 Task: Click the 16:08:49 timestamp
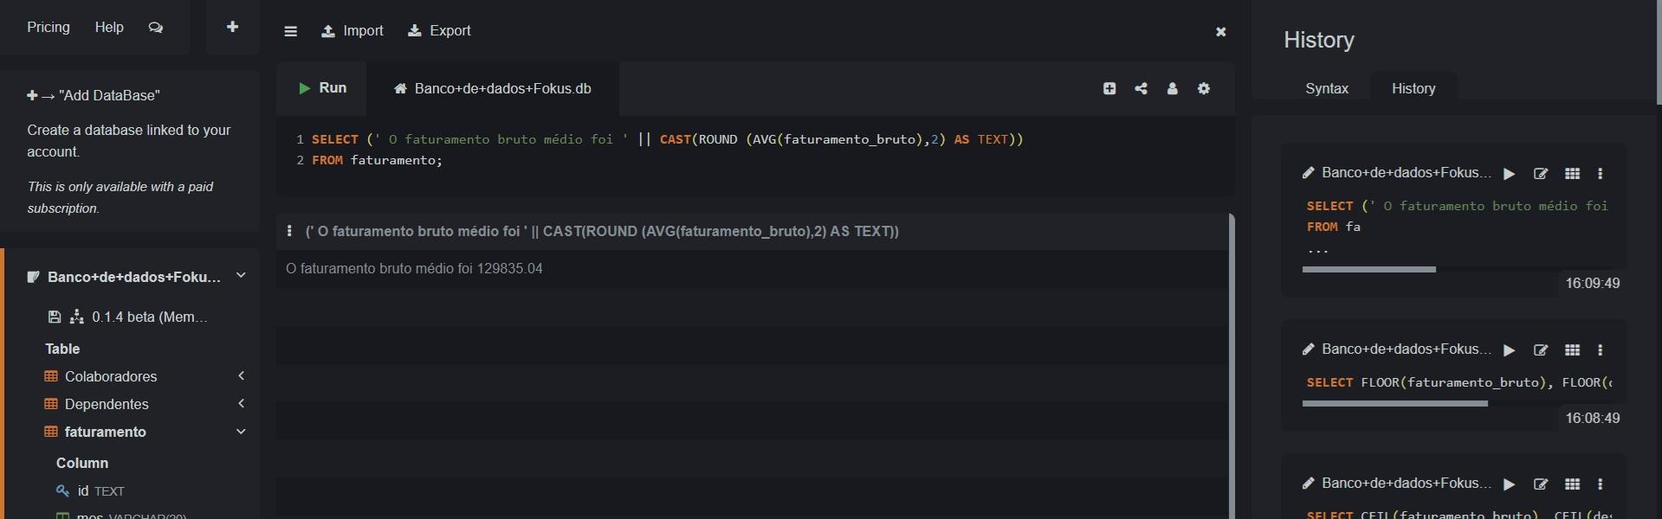(1592, 418)
